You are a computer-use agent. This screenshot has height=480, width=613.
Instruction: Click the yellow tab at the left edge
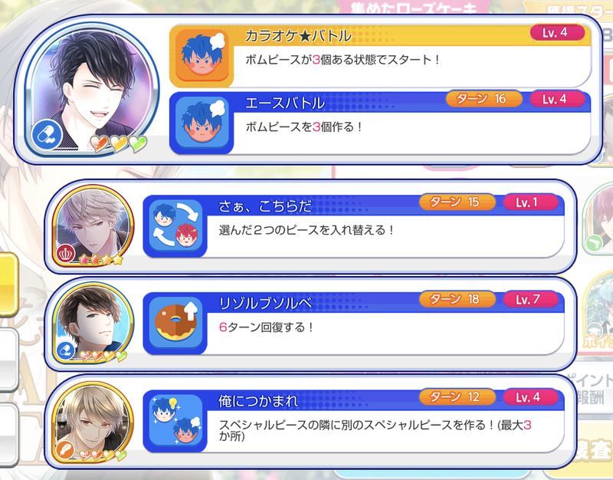point(8,284)
